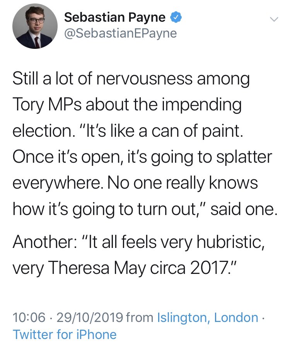290x351 pixels.
Task: Click the line 'Once it's open, it's going to splatter'
Action: (x=142, y=157)
